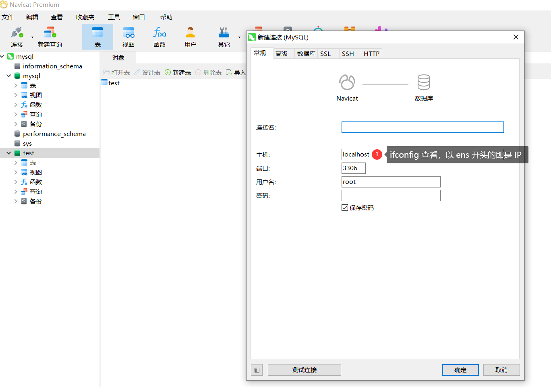Expand 表 under test database
The width and height of the screenshot is (551, 387).
(16, 163)
